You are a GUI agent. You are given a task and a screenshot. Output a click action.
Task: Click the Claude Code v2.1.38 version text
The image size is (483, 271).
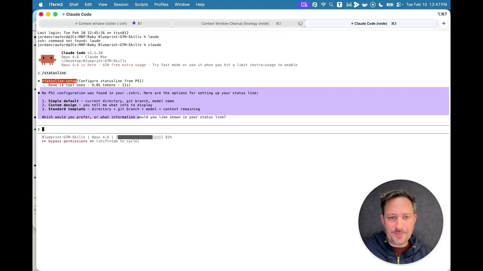(x=82, y=53)
